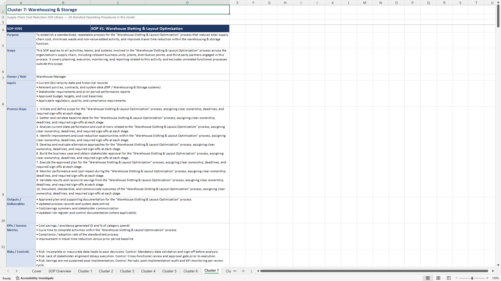Viewport: 501px width, 281px height.
Task: Select the KPIs / Success Metrics label cell
Action: click(x=21, y=236)
